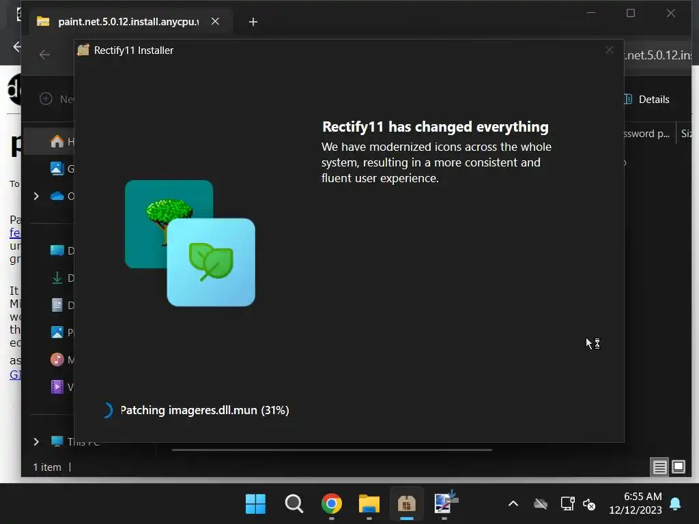Click the spinning progress indicator
699x524 pixels.
point(107,410)
